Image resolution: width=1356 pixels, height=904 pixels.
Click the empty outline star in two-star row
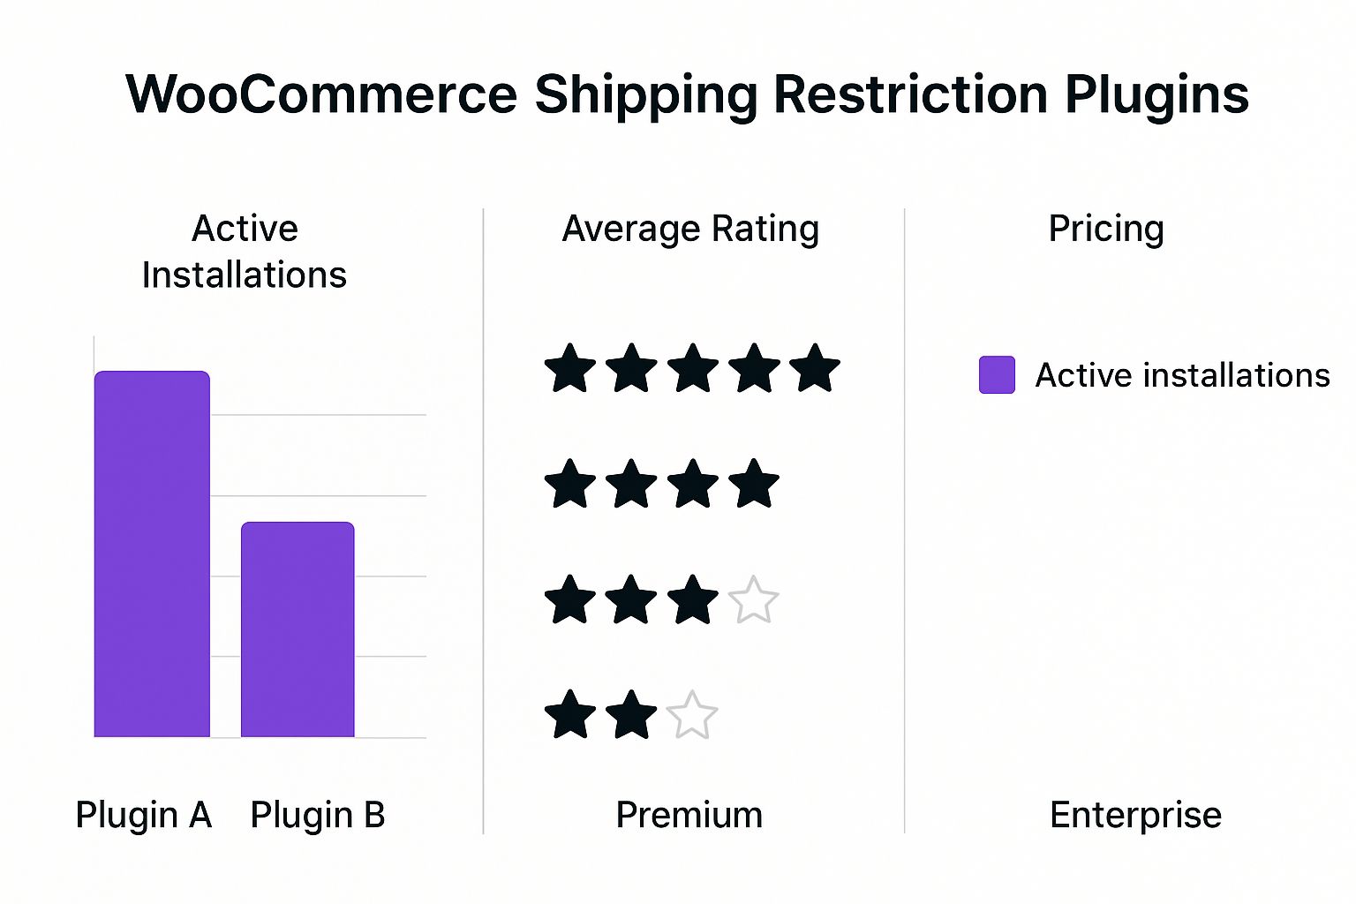(x=692, y=714)
